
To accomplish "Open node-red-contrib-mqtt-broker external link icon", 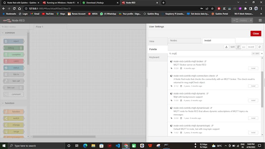I will point(205,61).
